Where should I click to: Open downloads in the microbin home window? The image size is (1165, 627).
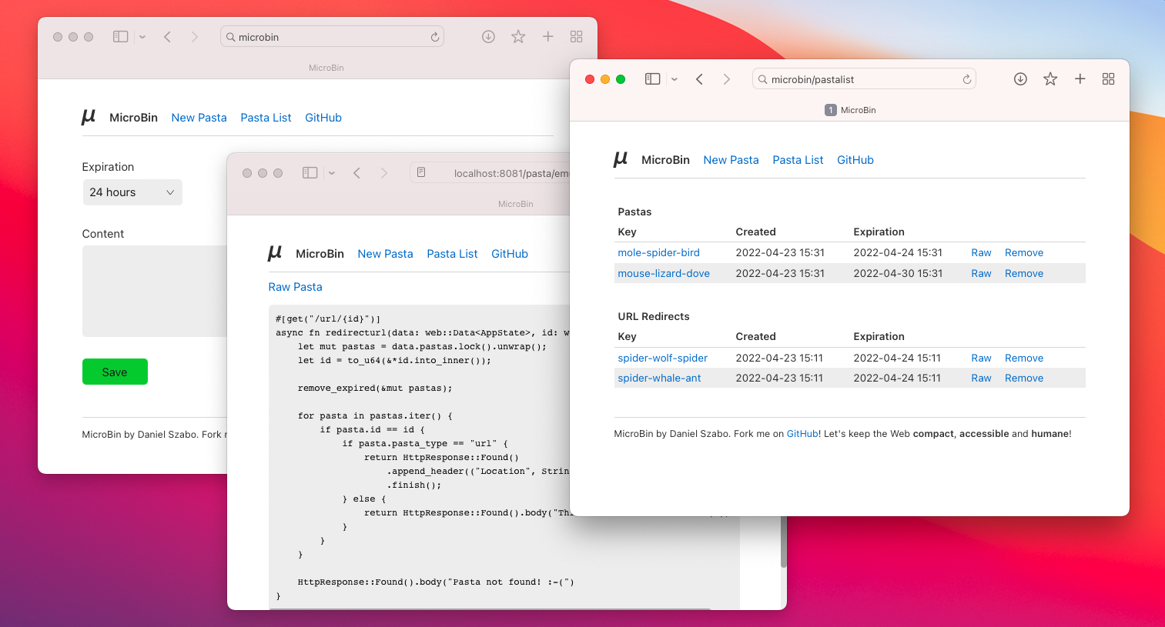[488, 37]
